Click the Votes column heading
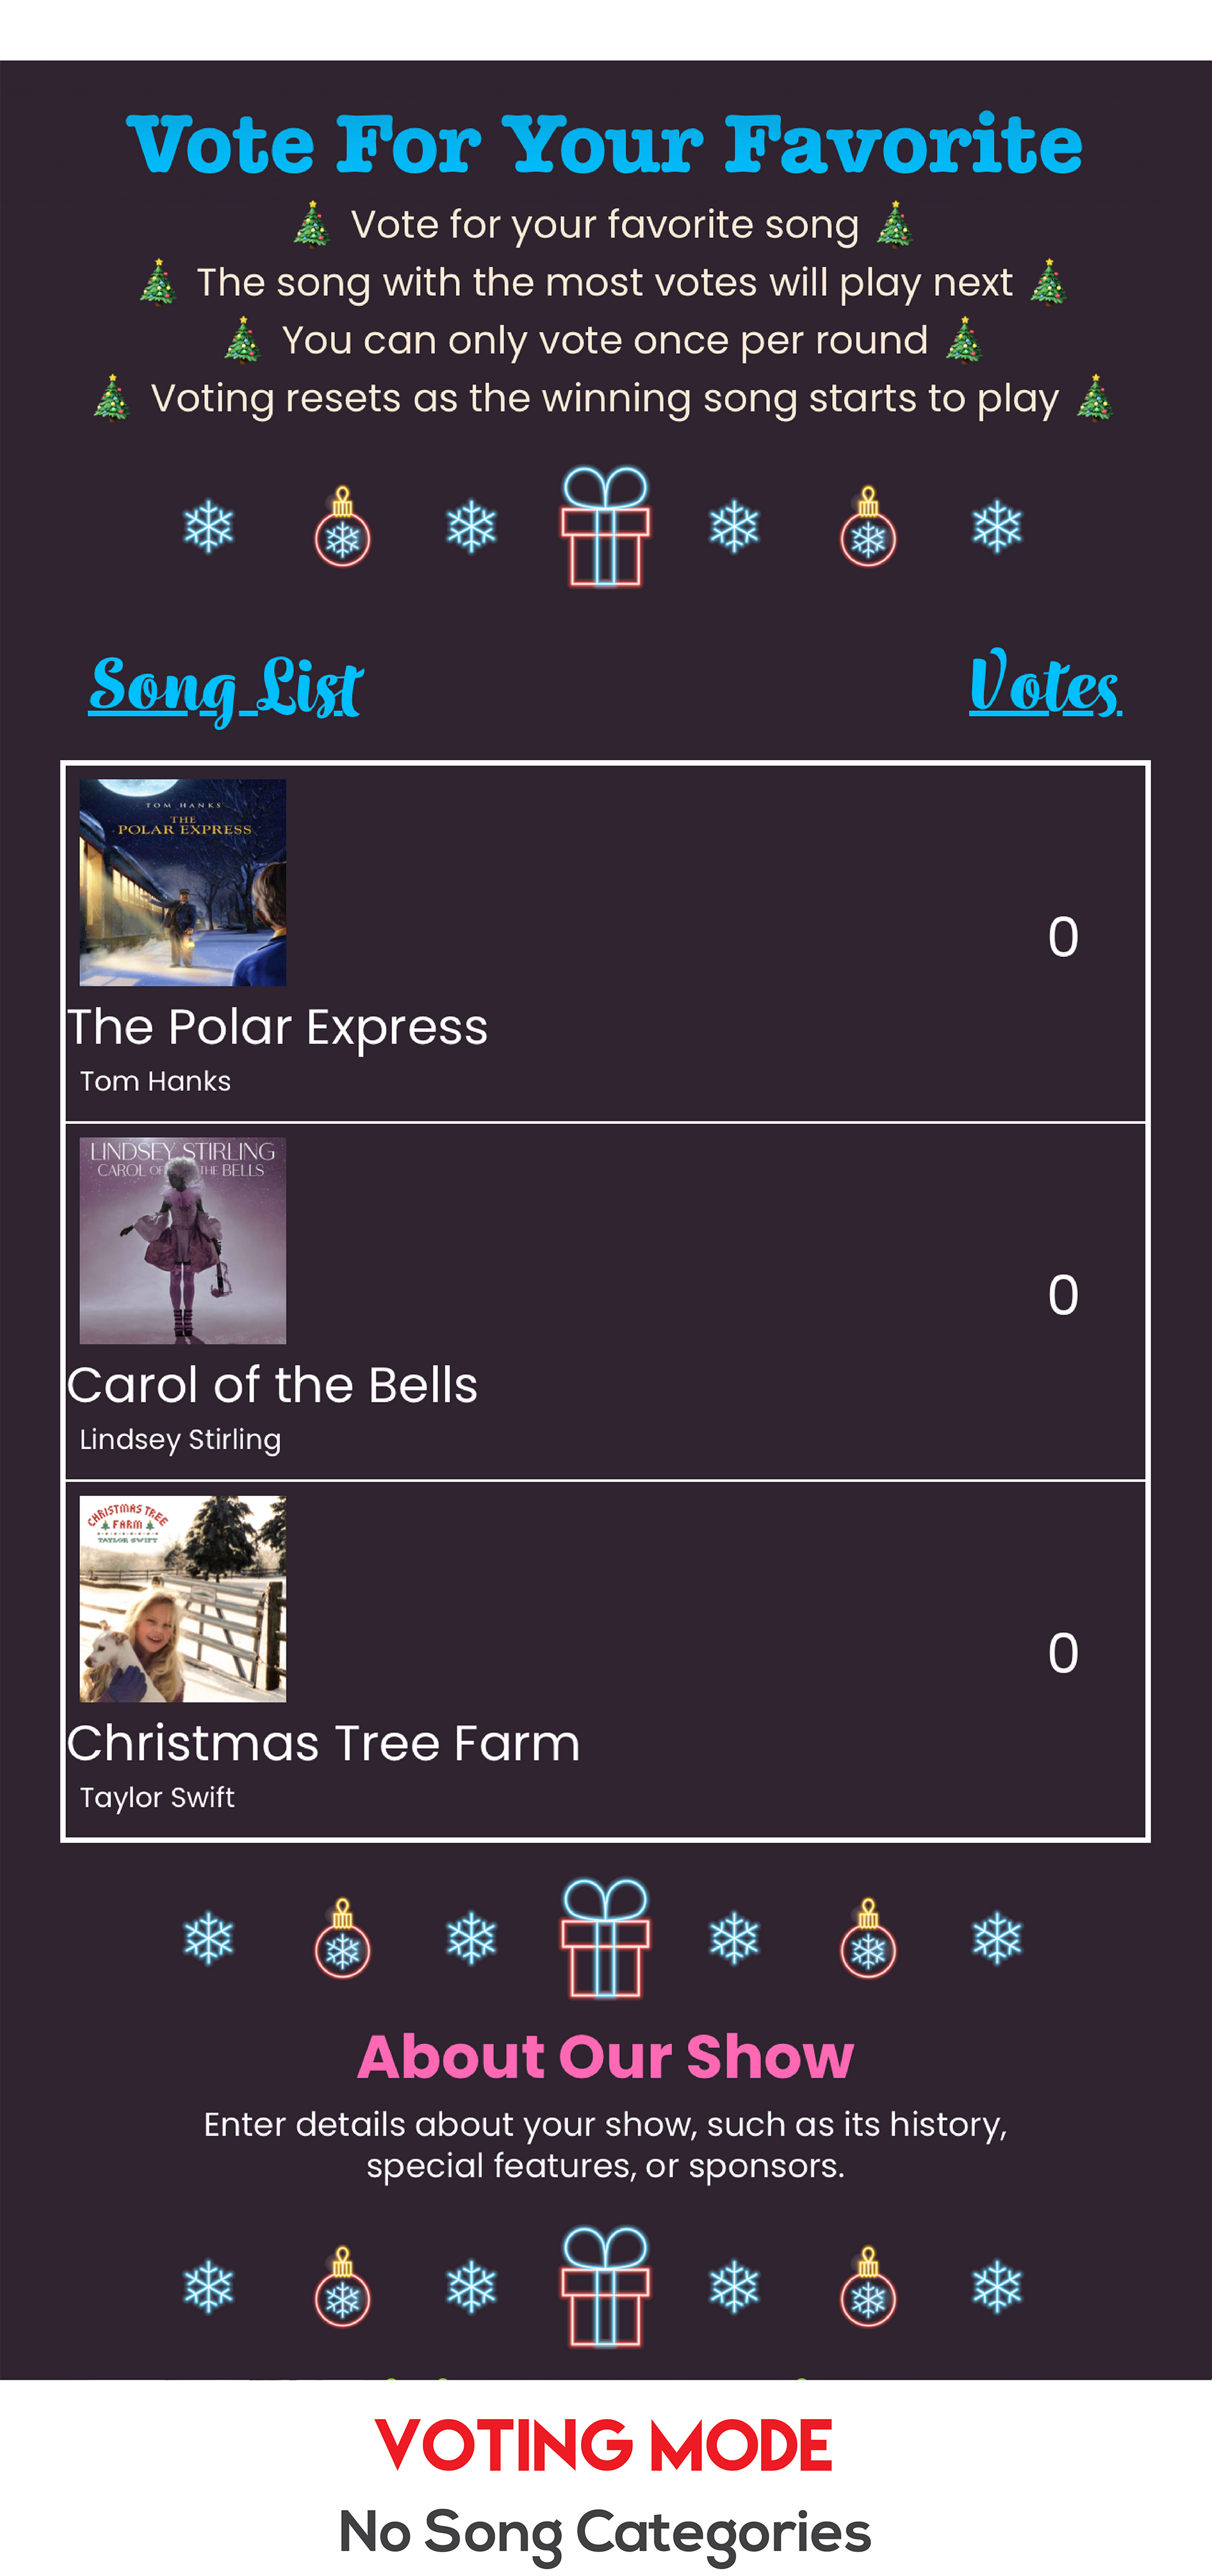Image resolution: width=1212 pixels, height=2576 pixels. point(1045,685)
